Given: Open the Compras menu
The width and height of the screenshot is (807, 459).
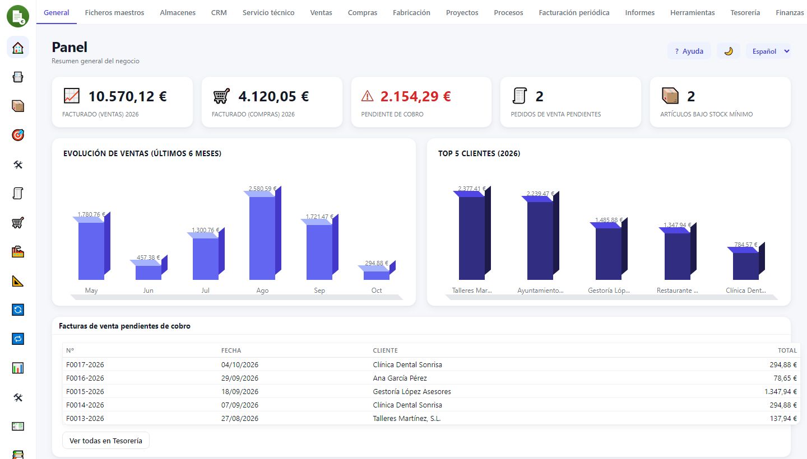Looking at the screenshot, I should point(363,12).
